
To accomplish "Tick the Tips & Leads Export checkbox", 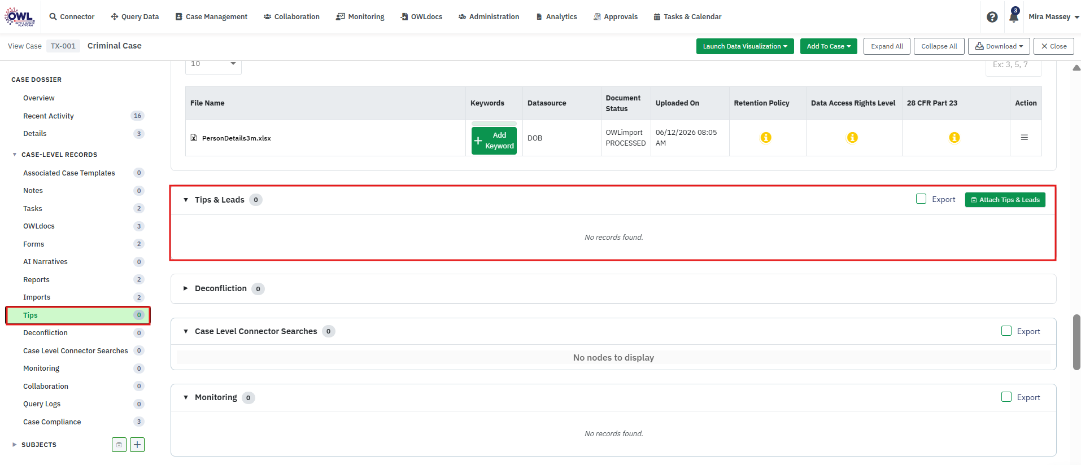I will [x=921, y=199].
